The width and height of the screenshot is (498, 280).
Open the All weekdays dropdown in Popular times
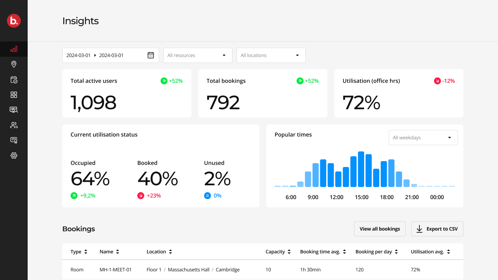[x=423, y=137]
